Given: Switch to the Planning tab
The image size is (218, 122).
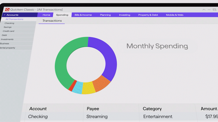Looking at the screenshot, I should pyautogui.click(x=105, y=15).
